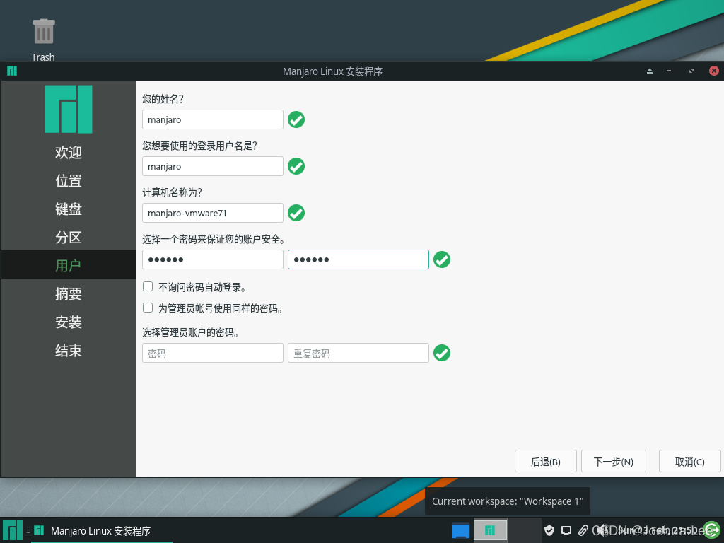Open the paperclip clipboard tray icon
Screen dimensions: 724x543
point(583,530)
